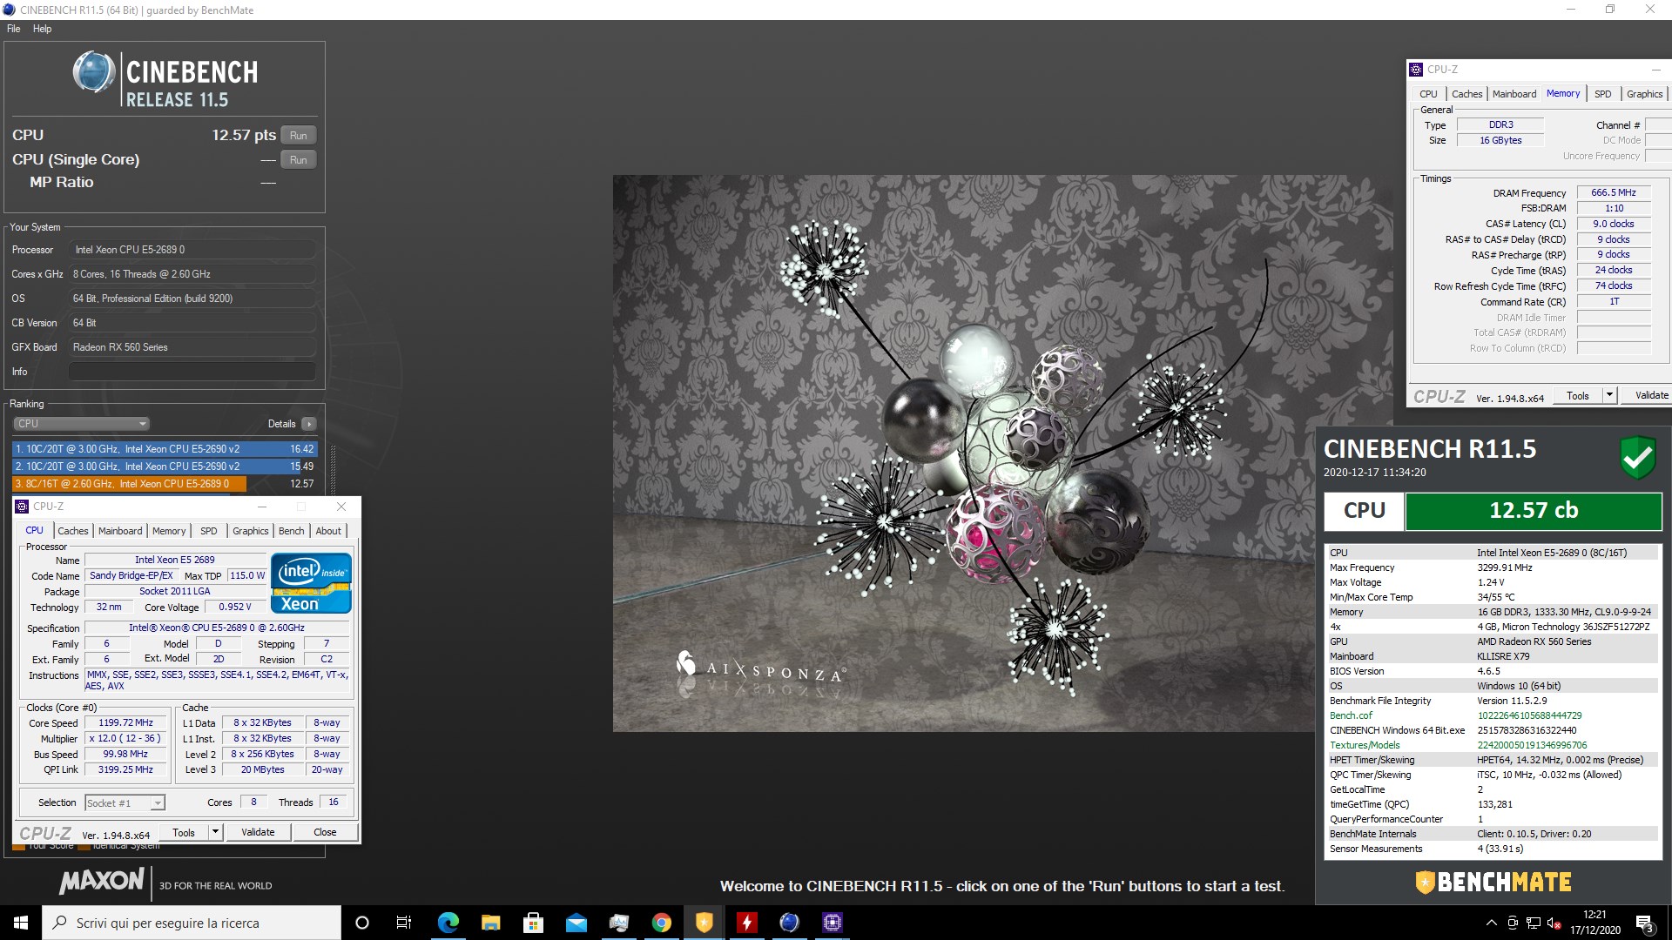
Task: Open Mainboard tab in upper-right CPU-Z window
Action: click(1514, 94)
